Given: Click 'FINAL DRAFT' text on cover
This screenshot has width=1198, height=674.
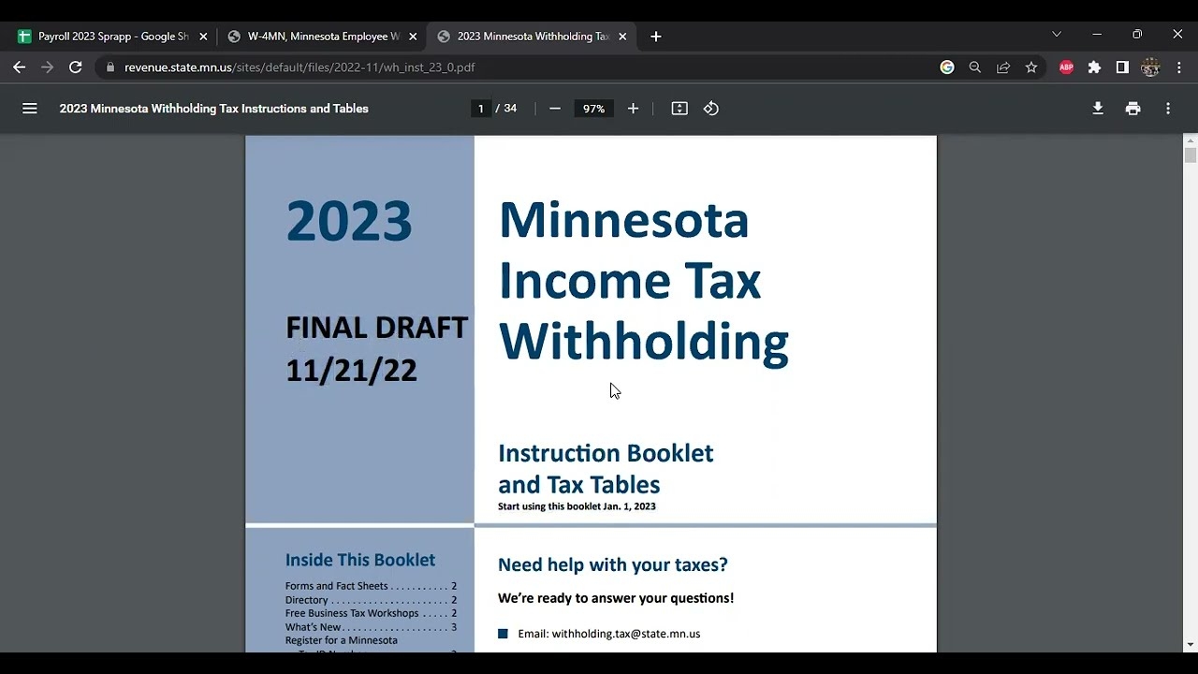Looking at the screenshot, I should (376, 328).
